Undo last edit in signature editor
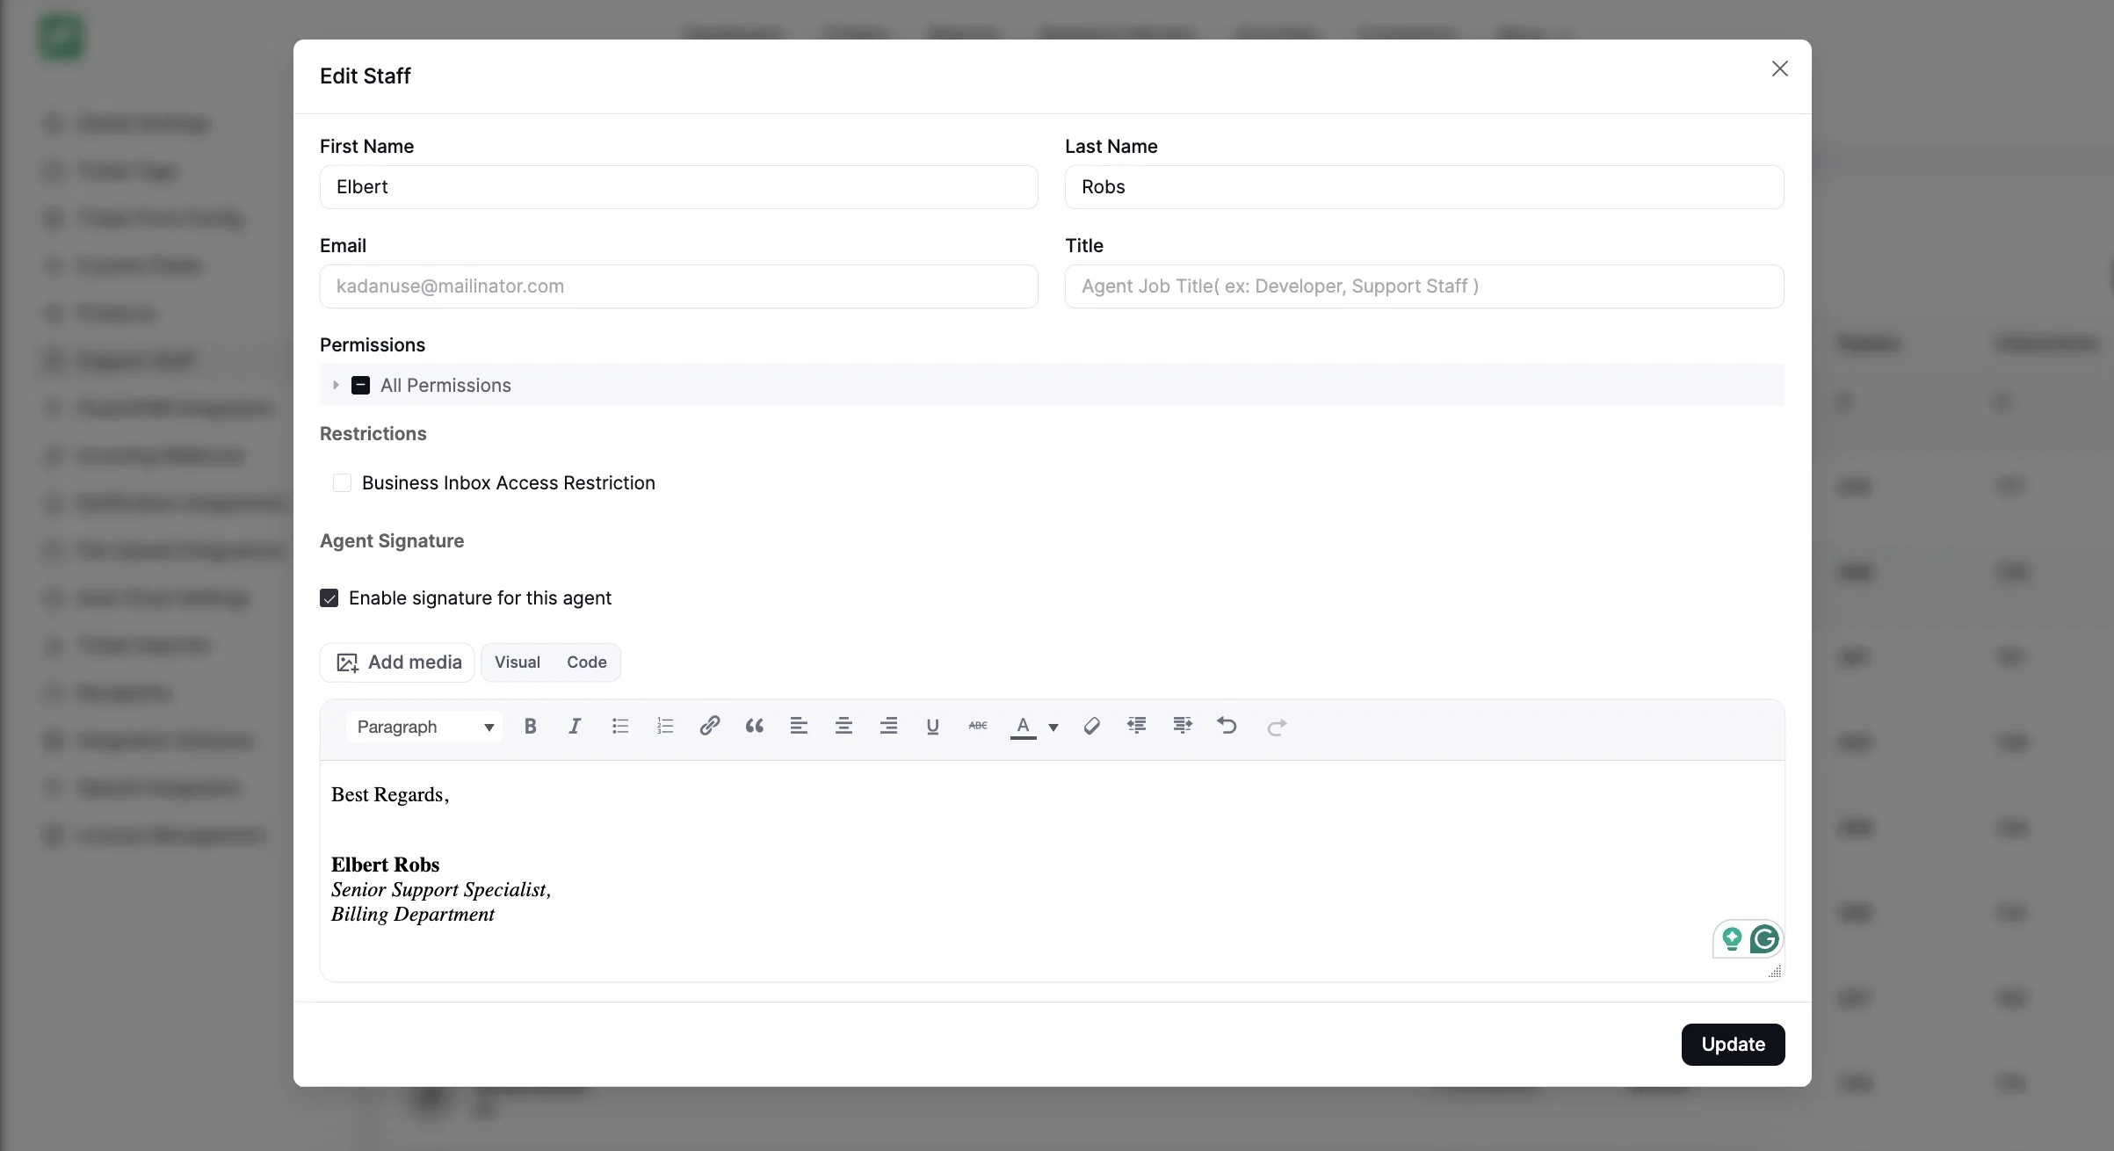Screen dimensions: 2114x1151 coord(1227,726)
